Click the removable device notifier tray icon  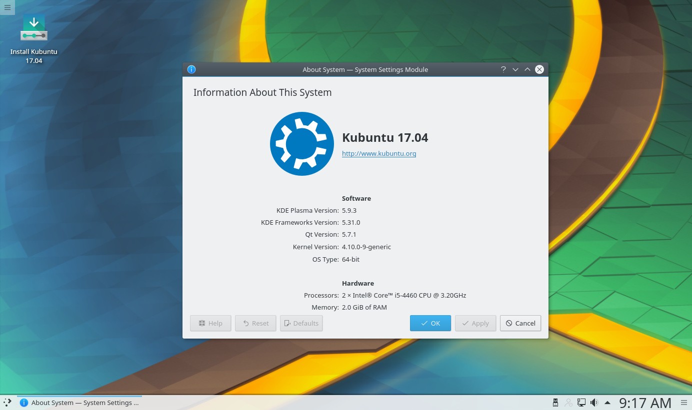pyautogui.click(x=555, y=403)
